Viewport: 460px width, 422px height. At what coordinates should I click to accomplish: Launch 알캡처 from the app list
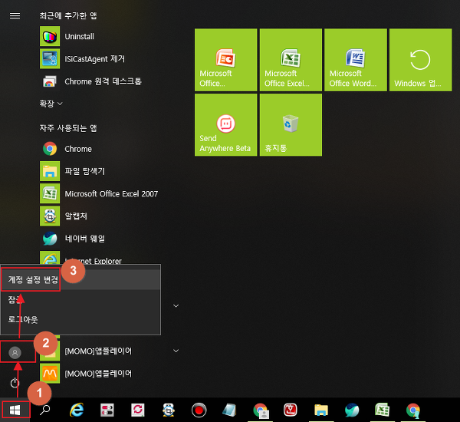[x=100, y=216]
